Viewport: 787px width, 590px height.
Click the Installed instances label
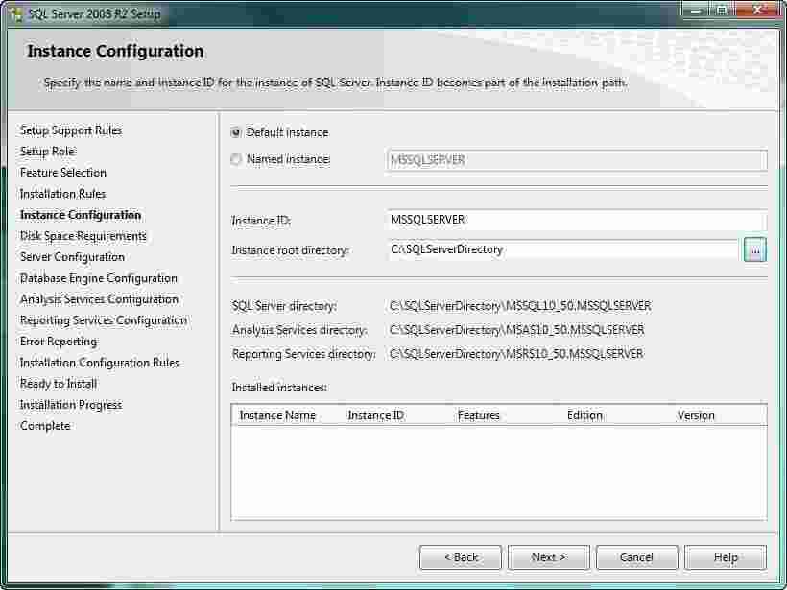[x=279, y=388]
